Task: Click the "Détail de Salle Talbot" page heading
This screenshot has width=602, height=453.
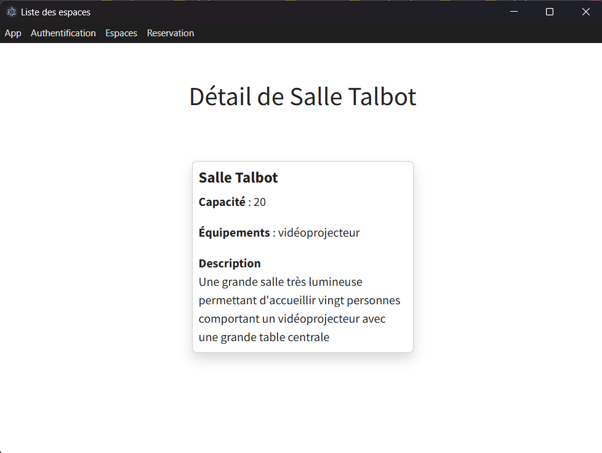Action: coord(302,97)
